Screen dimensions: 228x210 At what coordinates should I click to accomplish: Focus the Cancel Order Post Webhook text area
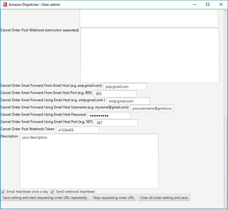(x=150, y=55)
